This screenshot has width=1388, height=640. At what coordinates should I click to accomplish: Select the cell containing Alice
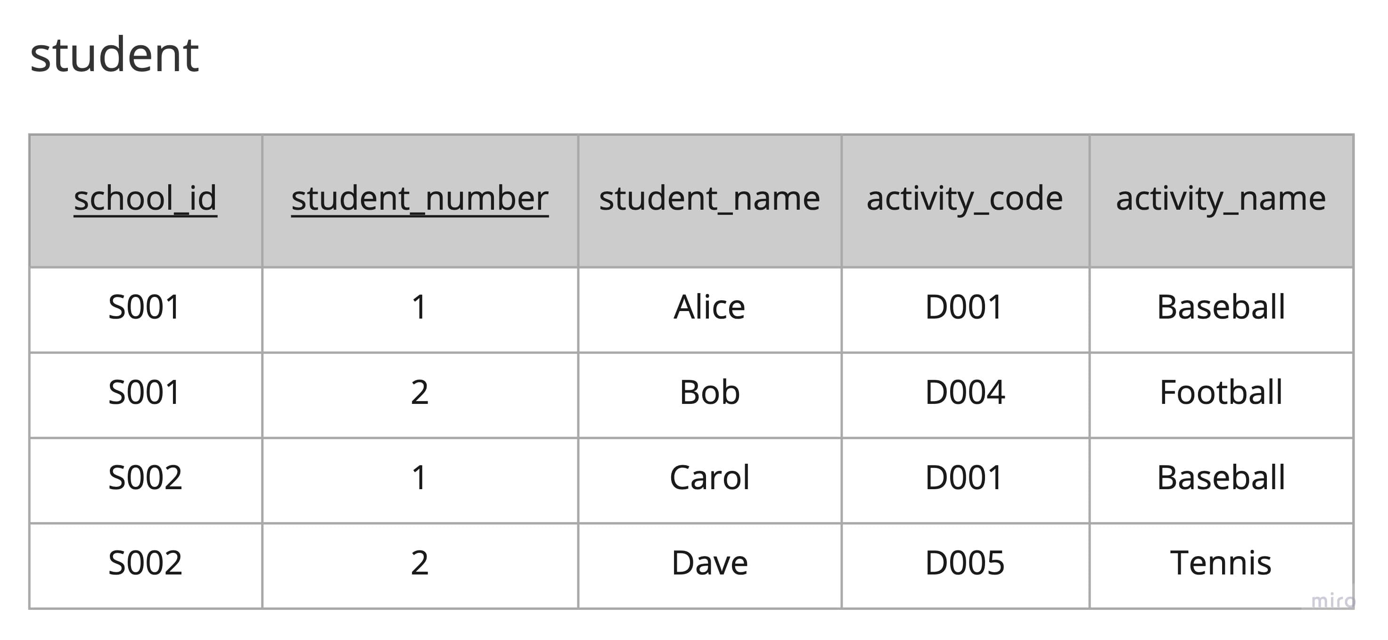click(x=709, y=307)
